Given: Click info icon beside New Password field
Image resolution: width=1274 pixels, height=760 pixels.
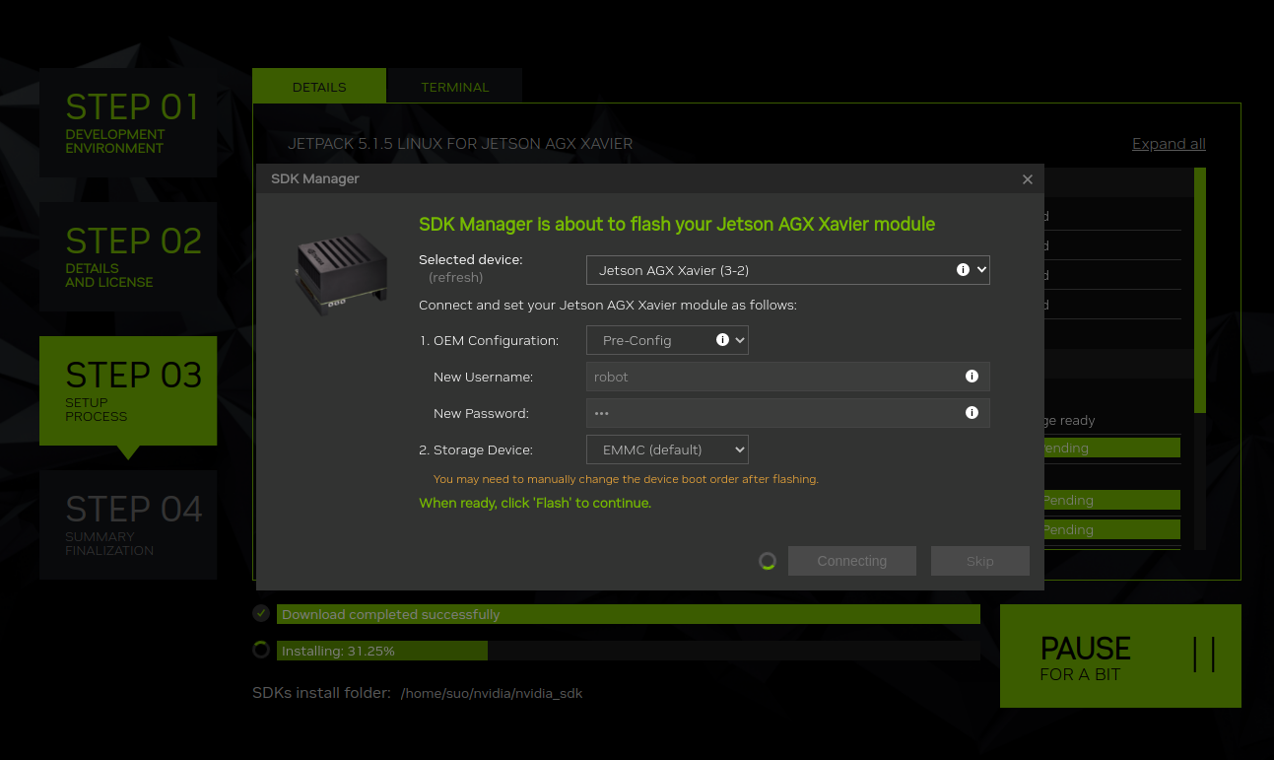Looking at the screenshot, I should pyautogui.click(x=972, y=413).
